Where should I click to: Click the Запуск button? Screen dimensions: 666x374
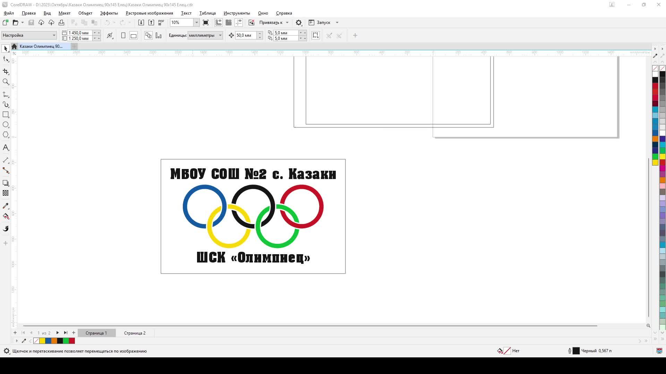[323, 23]
